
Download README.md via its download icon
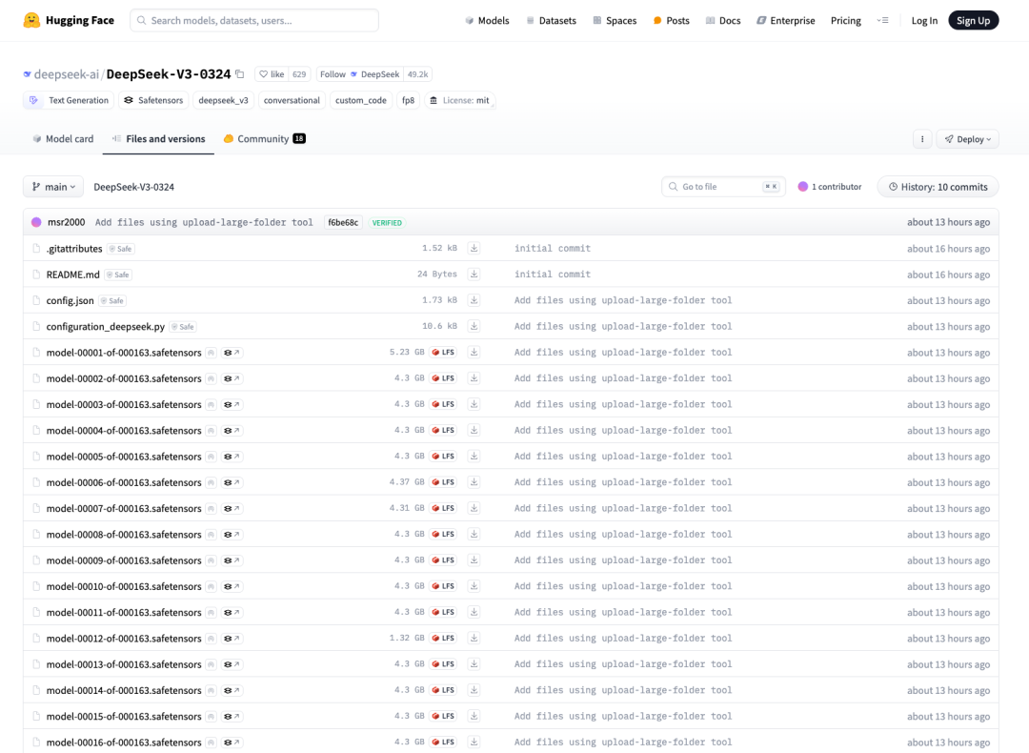point(474,275)
